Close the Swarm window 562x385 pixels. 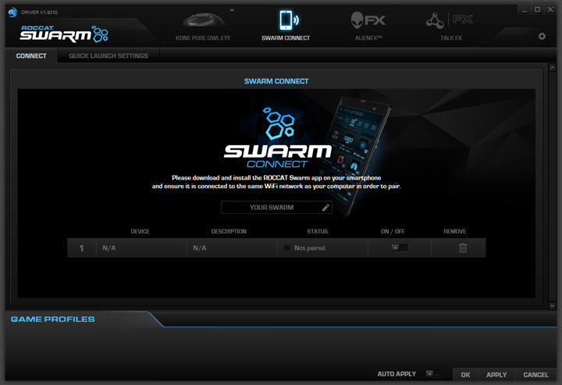pyautogui.click(x=550, y=10)
